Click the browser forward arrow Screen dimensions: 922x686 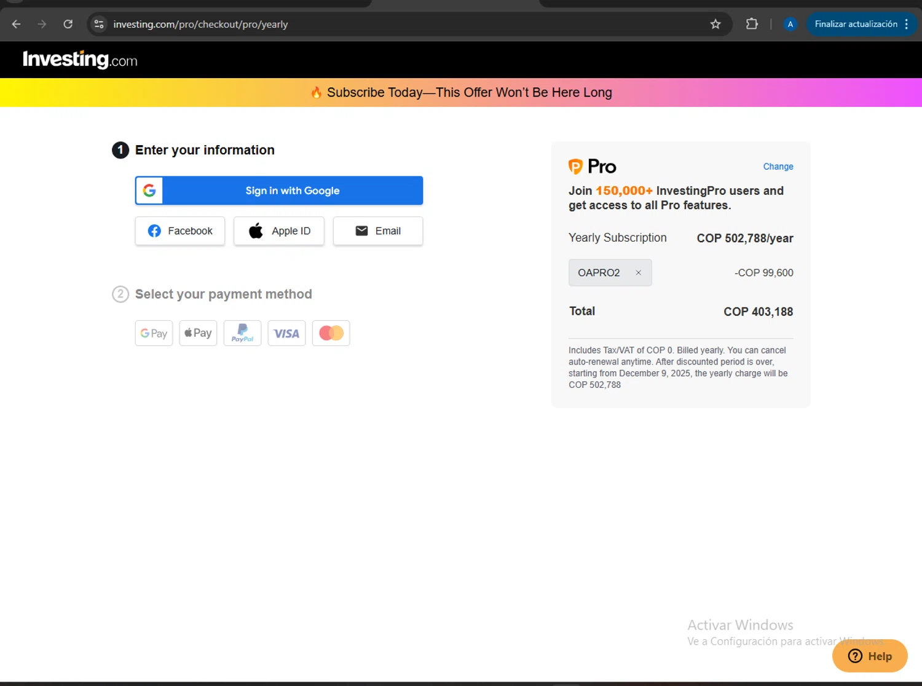click(x=42, y=24)
